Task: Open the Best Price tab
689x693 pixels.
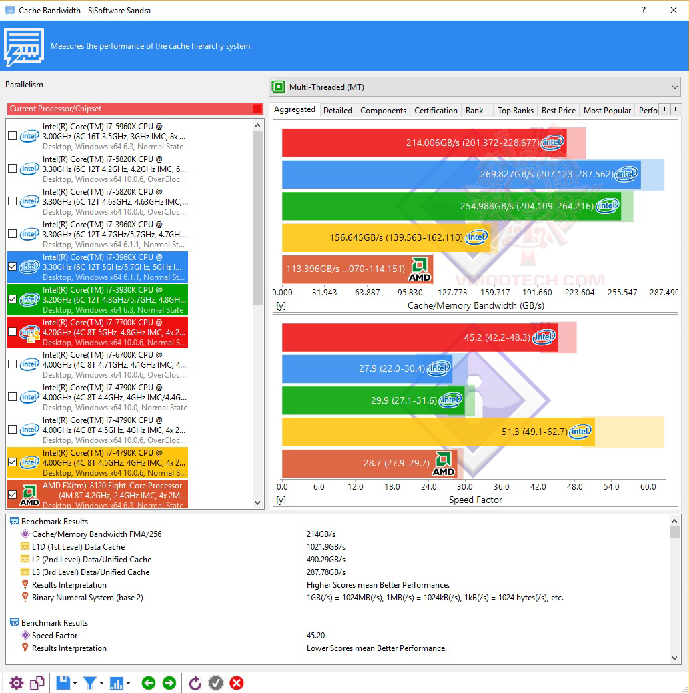Action: [x=558, y=111]
